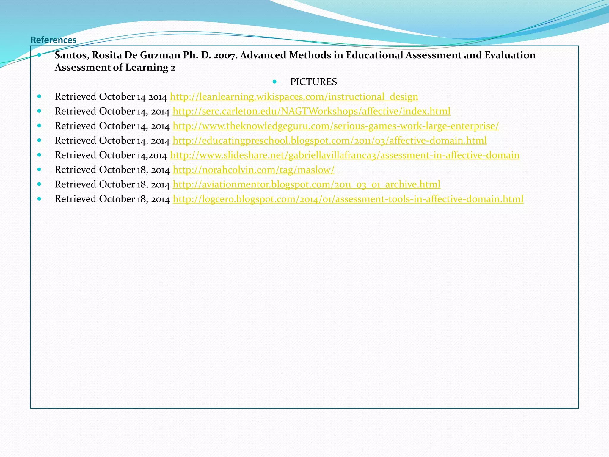Click the PICTURES heading text
Viewport: 609px width, 457px height.
click(313, 82)
